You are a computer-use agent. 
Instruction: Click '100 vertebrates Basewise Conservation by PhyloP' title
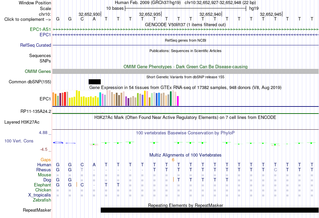pos(185,133)
